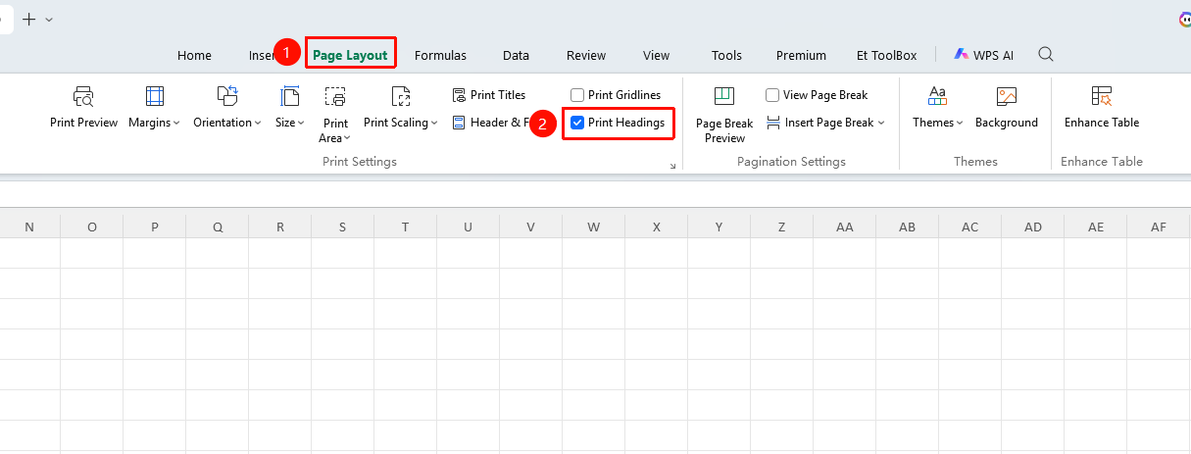Expand the Themes dropdown arrow

tap(960, 124)
